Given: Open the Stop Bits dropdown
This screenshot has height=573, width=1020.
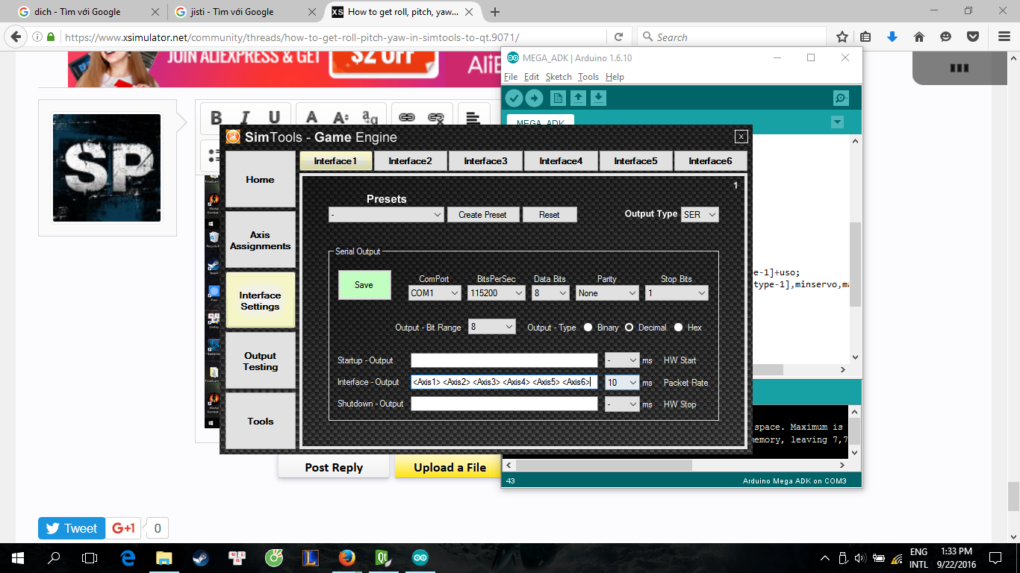Looking at the screenshot, I should (677, 293).
